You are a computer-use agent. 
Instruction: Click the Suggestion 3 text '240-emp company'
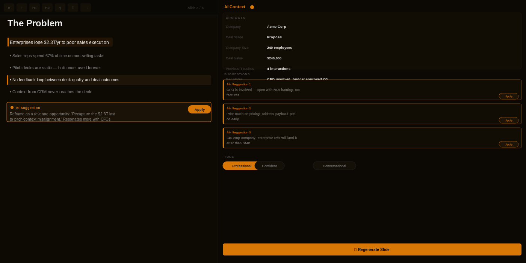click(261, 141)
